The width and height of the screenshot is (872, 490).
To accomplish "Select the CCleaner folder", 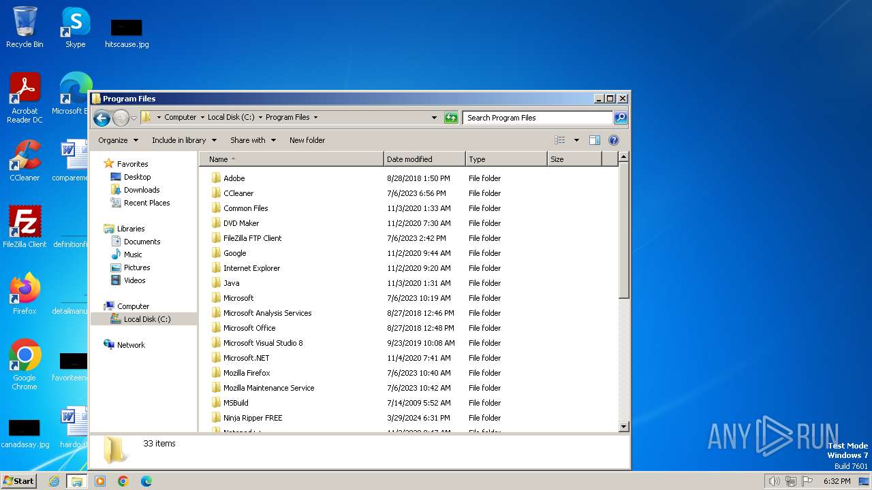I will tap(238, 193).
